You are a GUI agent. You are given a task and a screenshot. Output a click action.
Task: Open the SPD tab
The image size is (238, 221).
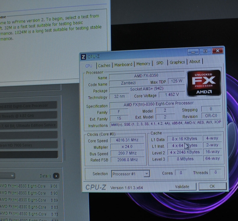click(160, 63)
